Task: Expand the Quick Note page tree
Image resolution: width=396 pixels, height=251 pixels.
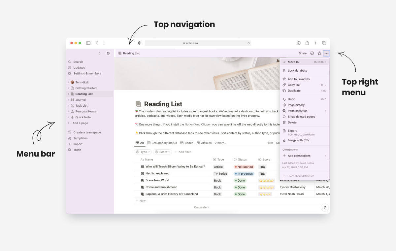Action: click(x=69, y=117)
